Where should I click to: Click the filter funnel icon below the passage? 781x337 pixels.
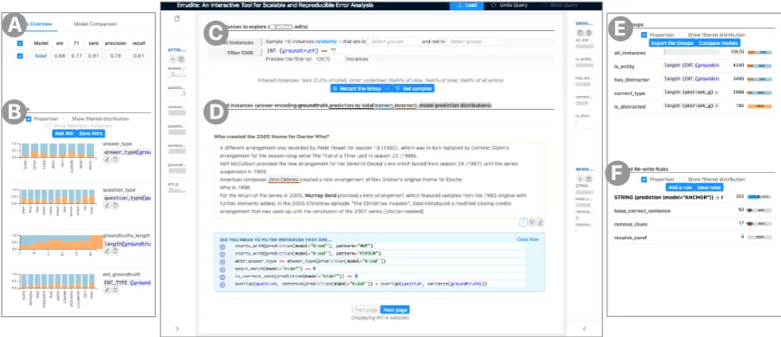[531, 223]
